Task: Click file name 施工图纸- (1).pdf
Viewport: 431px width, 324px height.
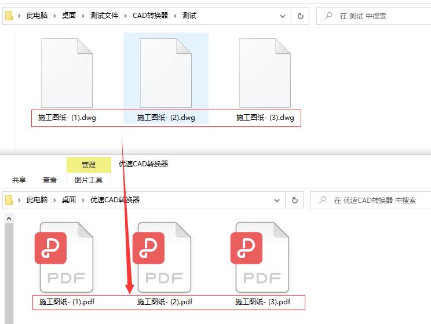Action: click(x=67, y=302)
